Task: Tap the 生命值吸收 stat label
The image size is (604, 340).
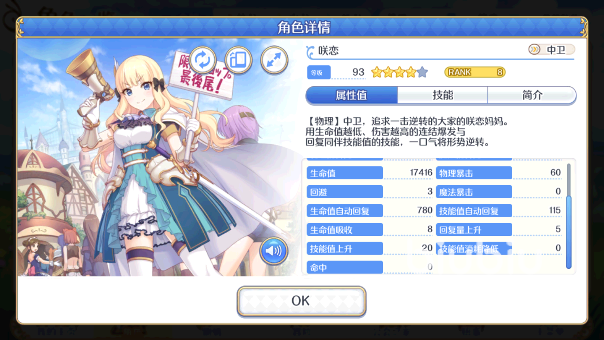Action: (x=344, y=229)
